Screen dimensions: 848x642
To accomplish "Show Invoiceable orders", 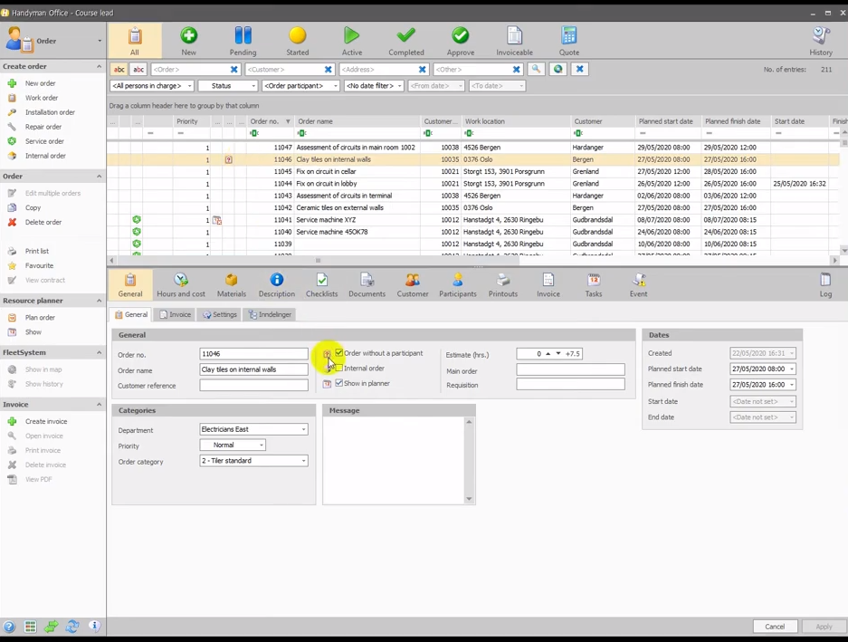I will pos(514,41).
